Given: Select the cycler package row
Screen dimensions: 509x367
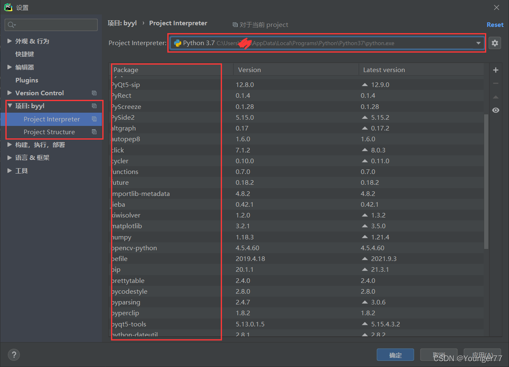Looking at the screenshot, I should pyautogui.click(x=297, y=161).
